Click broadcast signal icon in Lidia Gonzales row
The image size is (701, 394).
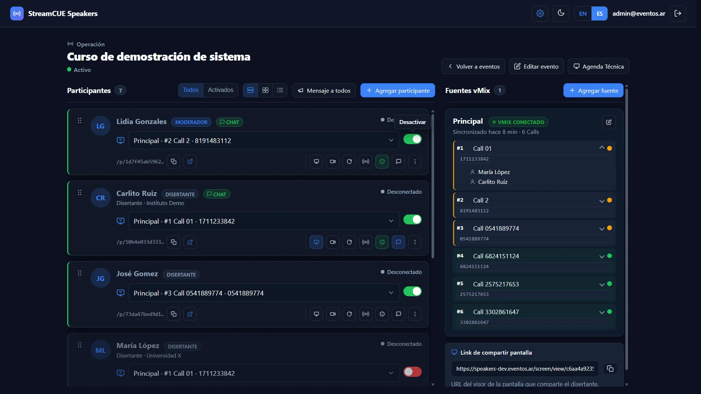click(x=366, y=162)
